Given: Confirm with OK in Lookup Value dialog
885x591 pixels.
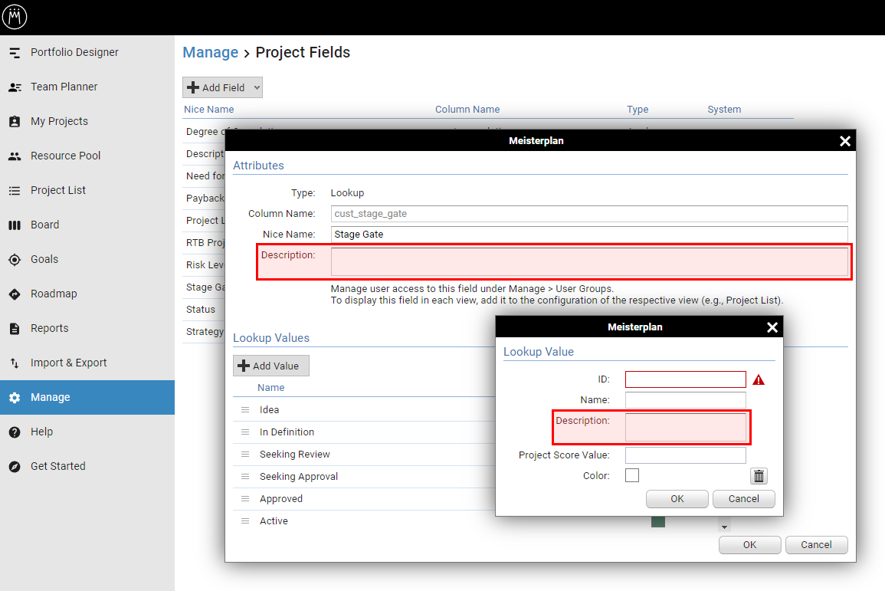Looking at the screenshot, I should coord(677,499).
